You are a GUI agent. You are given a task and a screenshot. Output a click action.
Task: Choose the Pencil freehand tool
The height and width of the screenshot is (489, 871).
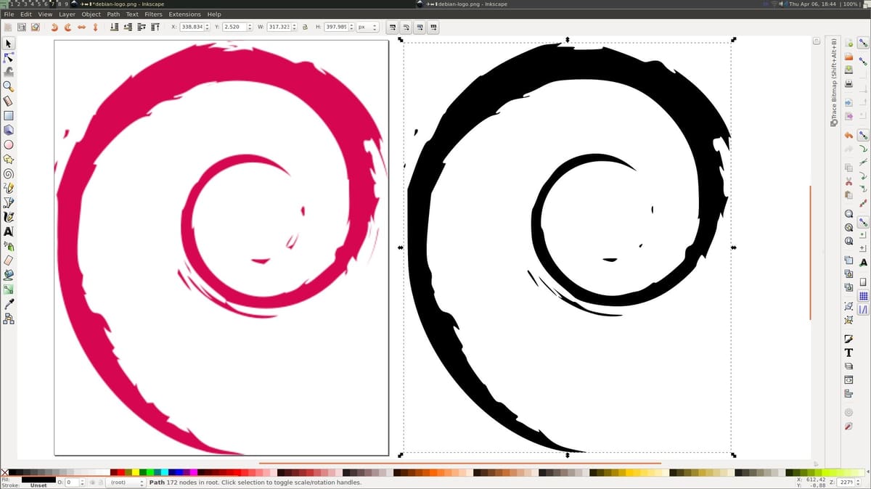pyautogui.click(x=9, y=188)
